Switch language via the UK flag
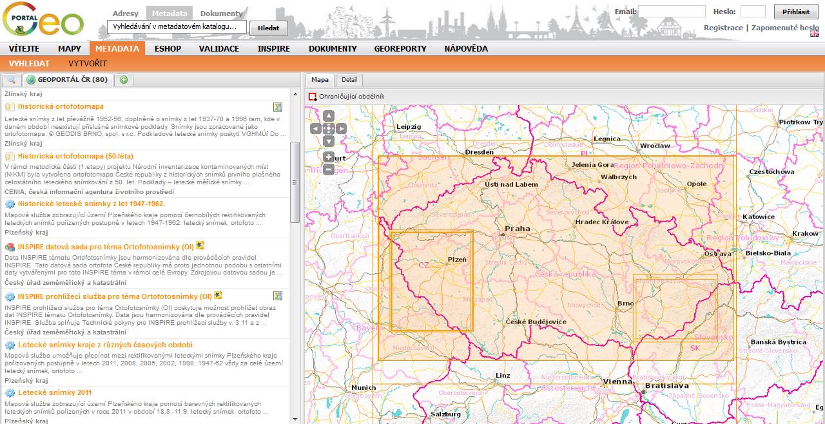 (815, 34)
